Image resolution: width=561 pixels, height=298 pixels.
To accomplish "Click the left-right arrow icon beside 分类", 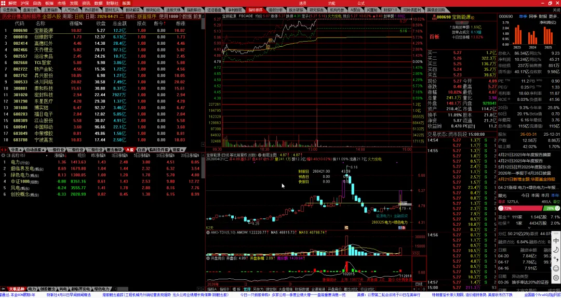I will tap(4, 149).
